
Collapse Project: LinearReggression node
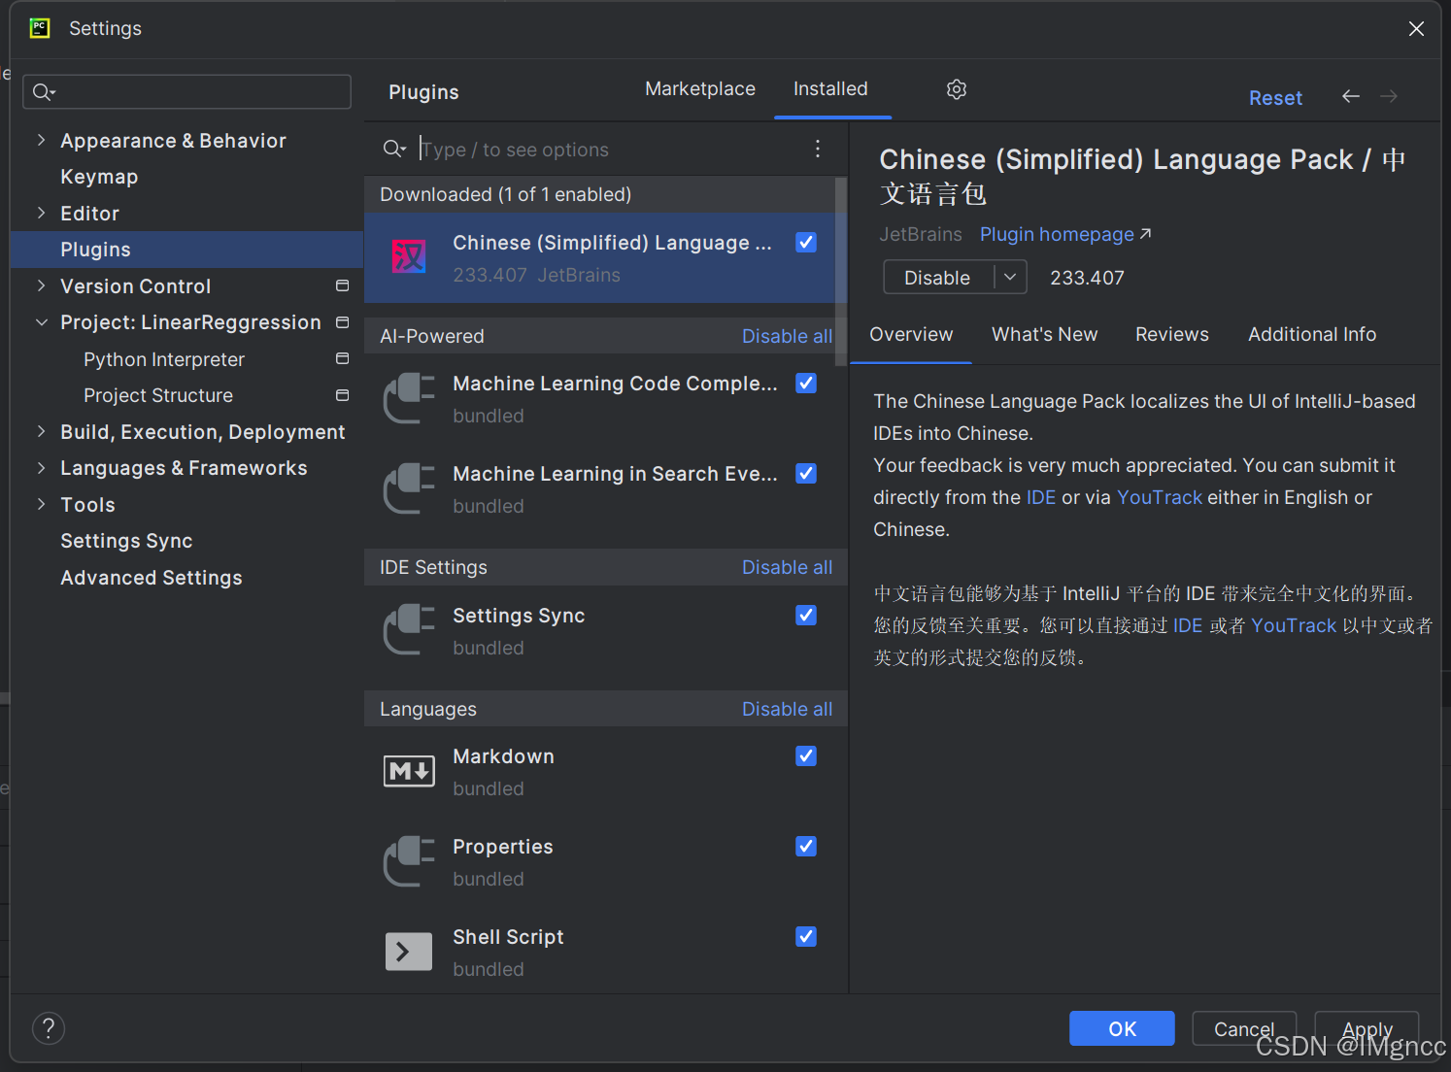[41, 322]
